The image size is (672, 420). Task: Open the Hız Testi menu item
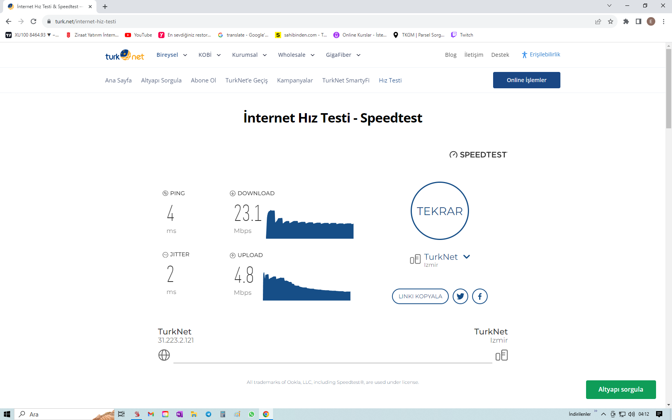390,80
